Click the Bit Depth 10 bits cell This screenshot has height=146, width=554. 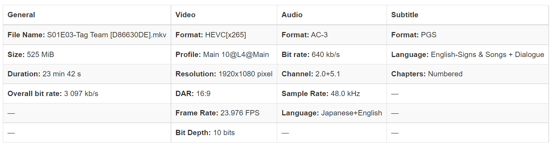coord(205,133)
